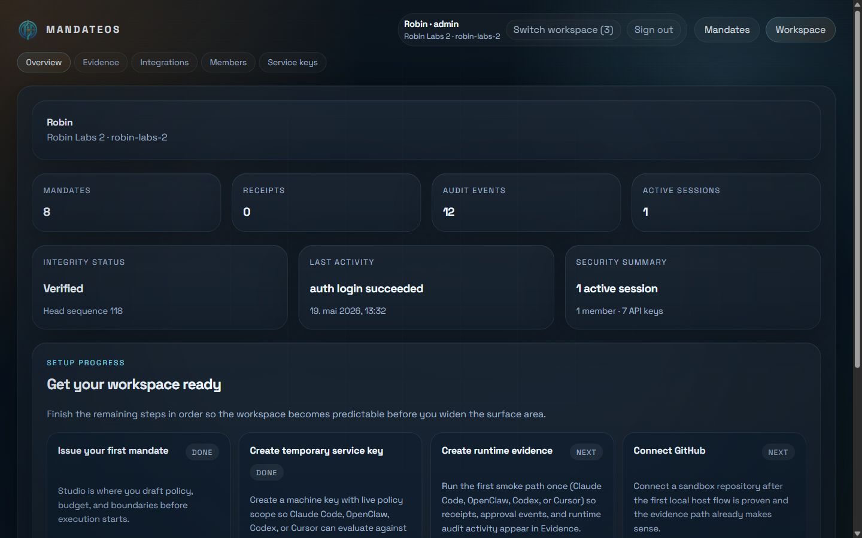
Task: Click '1 member · 7 API keys' text
Action: pos(620,311)
